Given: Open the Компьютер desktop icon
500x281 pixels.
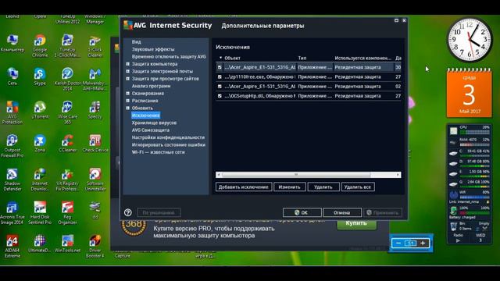Looking at the screenshot, I should pos(12,43).
